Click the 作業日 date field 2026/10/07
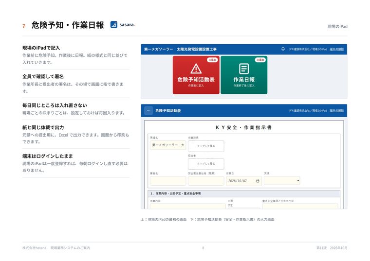370x261 pixels. pos(244,181)
